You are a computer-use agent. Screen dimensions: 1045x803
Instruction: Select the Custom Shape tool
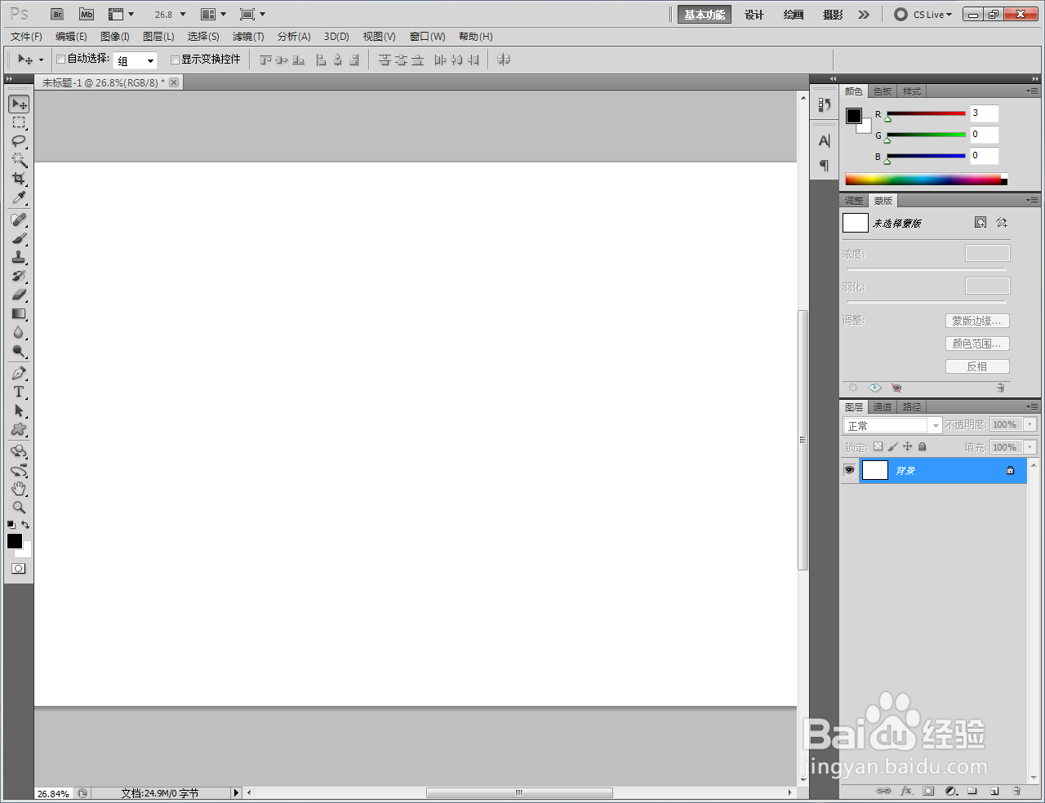tap(19, 429)
